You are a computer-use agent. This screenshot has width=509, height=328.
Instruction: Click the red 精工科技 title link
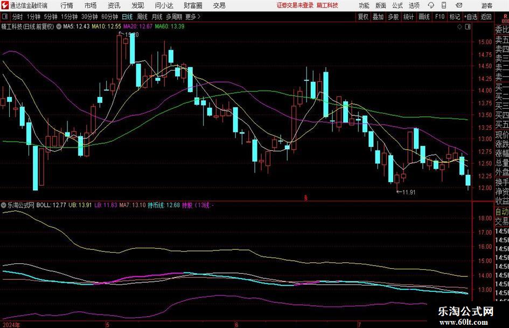(327, 5)
